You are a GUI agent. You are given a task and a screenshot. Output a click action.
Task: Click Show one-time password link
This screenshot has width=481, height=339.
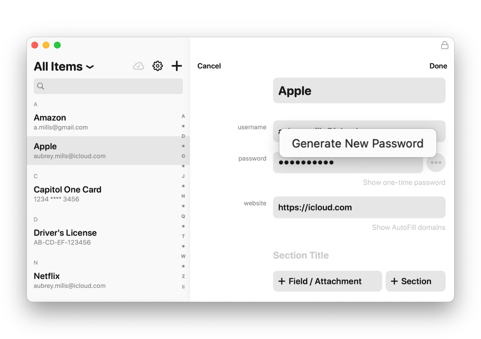[404, 183]
